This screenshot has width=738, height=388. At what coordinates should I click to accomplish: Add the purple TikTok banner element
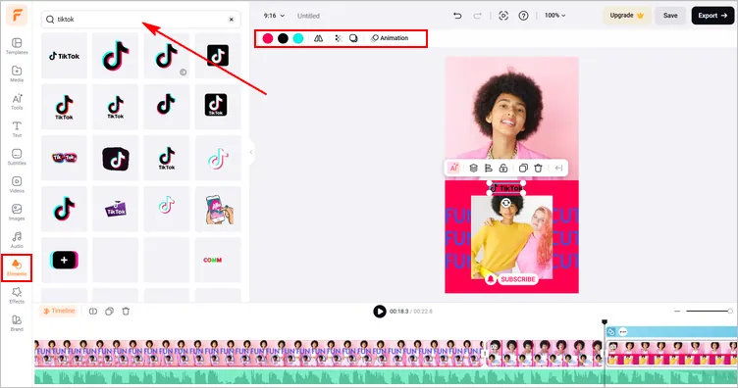coord(116,209)
